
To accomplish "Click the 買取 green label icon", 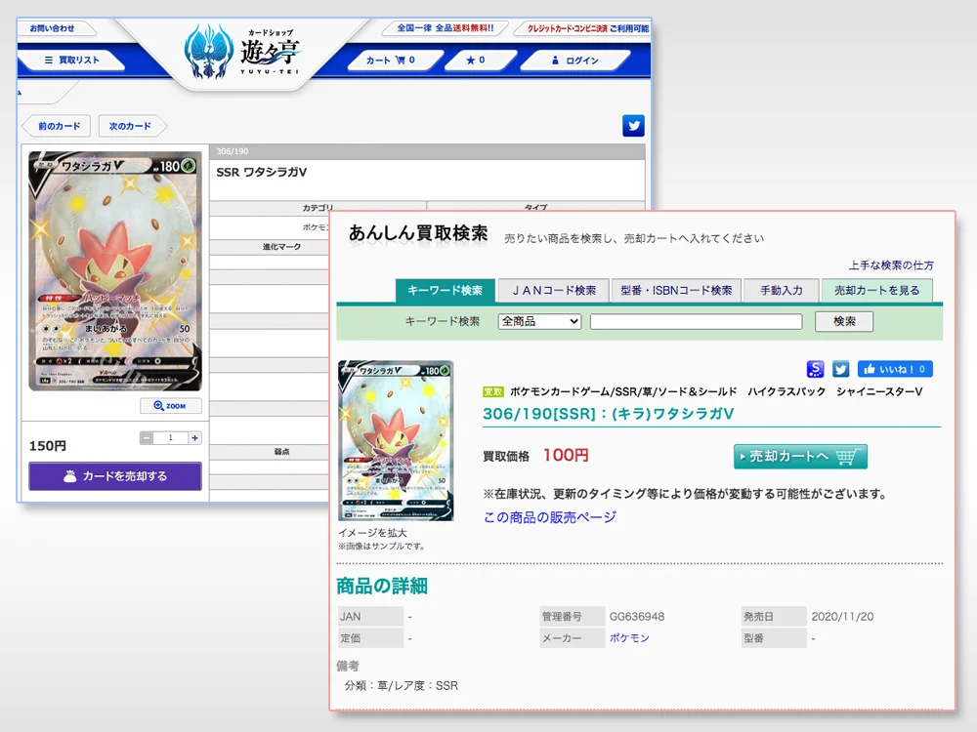I will click(492, 391).
